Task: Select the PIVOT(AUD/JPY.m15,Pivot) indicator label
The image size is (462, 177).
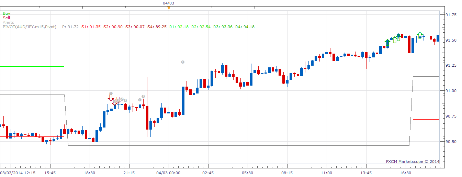Action: point(30,27)
